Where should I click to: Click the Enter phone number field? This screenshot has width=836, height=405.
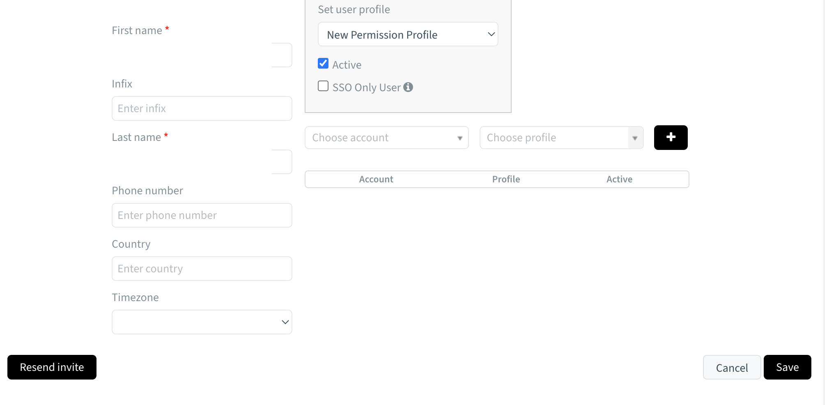click(x=202, y=215)
